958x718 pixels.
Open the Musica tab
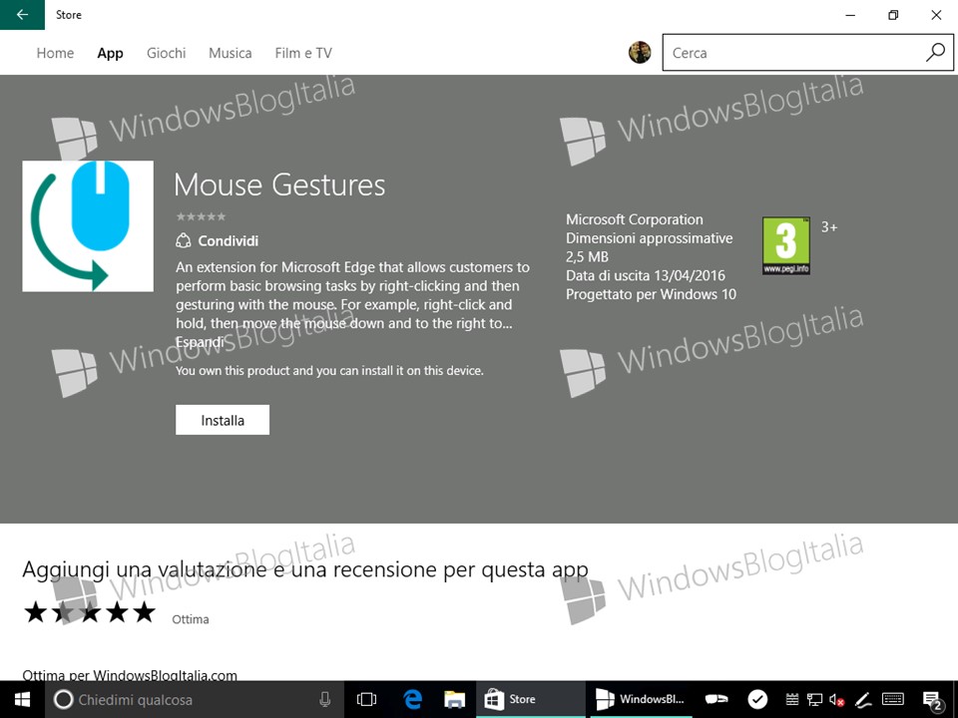click(x=231, y=53)
